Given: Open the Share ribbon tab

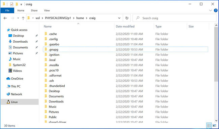Looking at the screenshot, I should pos(34,10).
